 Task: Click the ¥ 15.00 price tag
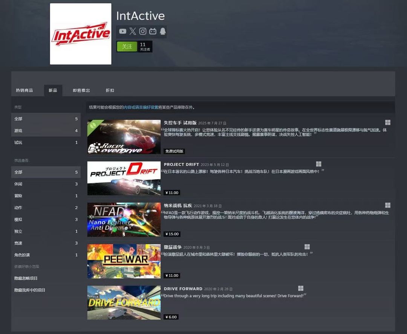tap(172, 234)
